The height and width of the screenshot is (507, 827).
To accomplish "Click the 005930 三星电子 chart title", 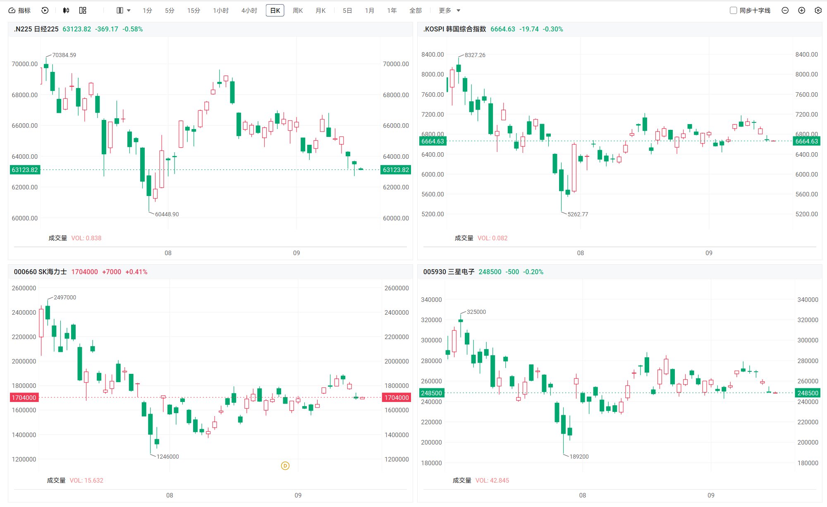I will coord(449,272).
